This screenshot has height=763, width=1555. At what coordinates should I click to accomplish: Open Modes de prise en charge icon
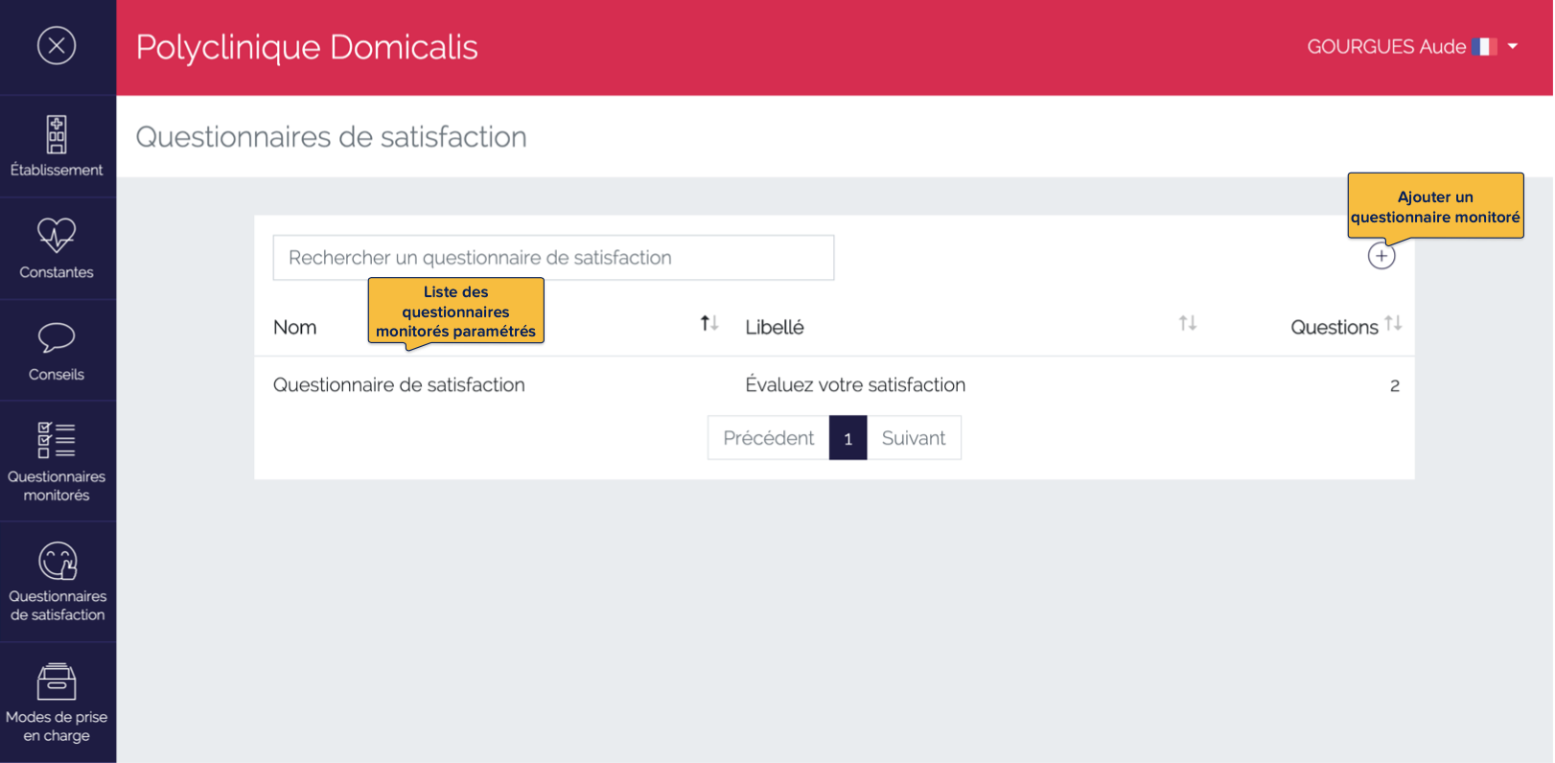pyautogui.click(x=57, y=682)
